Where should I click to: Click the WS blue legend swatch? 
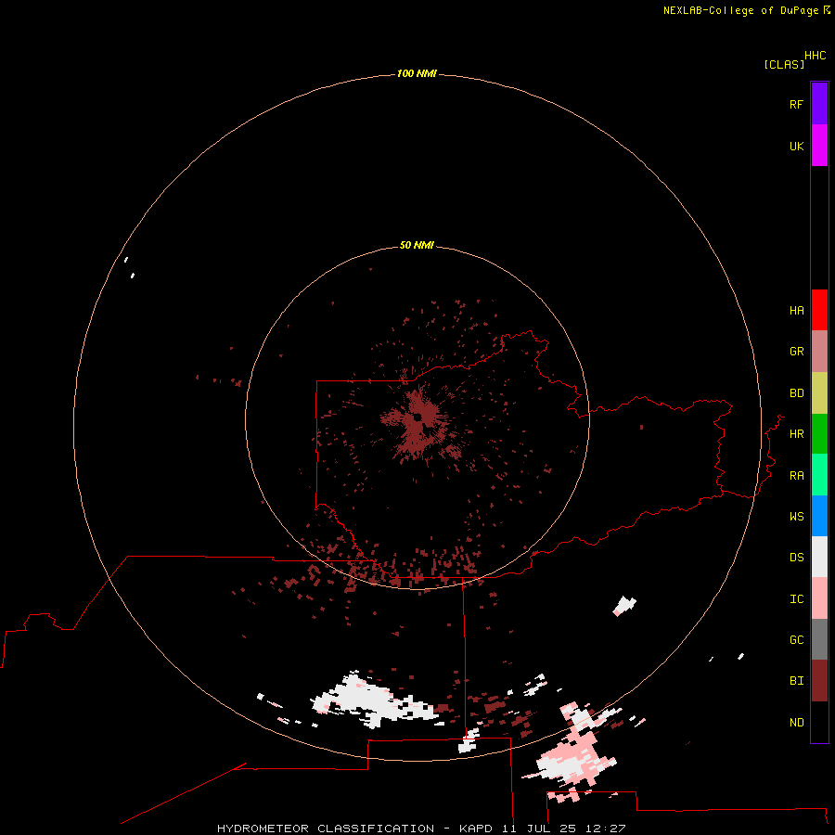(x=819, y=516)
